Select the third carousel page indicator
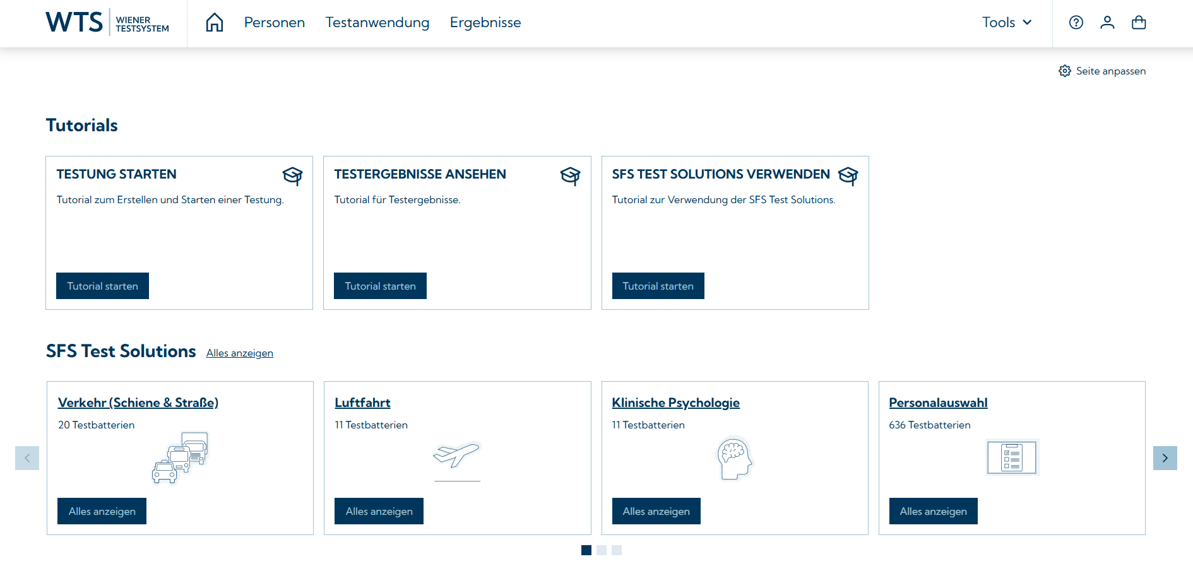This screenshot has height=583, width=1193. pos(617,550)
